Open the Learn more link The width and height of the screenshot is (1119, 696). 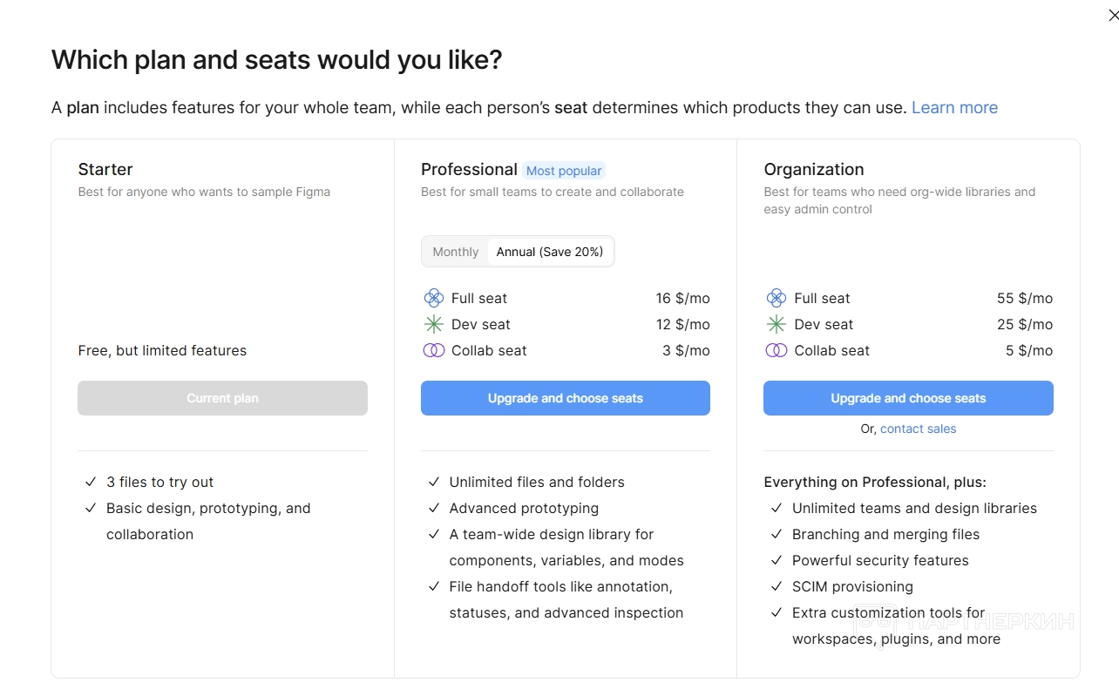tap(954, 108)
